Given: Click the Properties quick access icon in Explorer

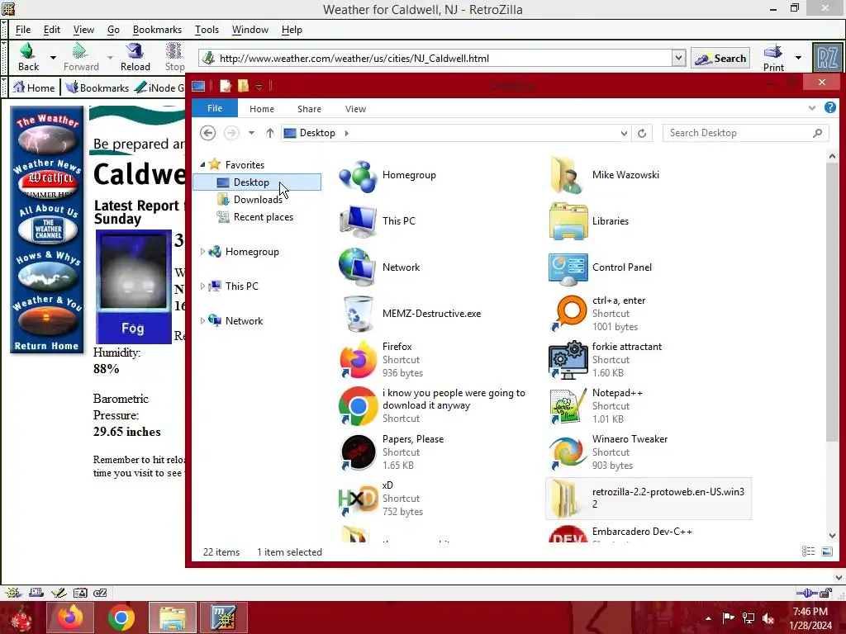Looking at the screenshot, I should [x=225, y=86].
